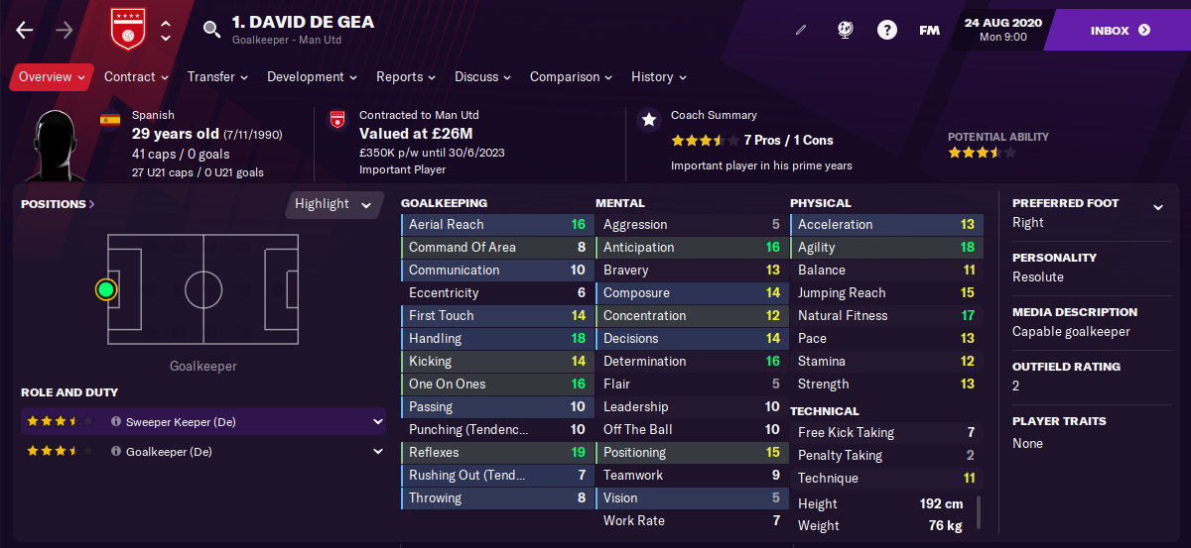Click the back navigation arrow
1191x548 pixels.
(x=25, y=31)
